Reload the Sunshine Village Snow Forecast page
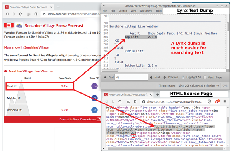 coord(21,14)
